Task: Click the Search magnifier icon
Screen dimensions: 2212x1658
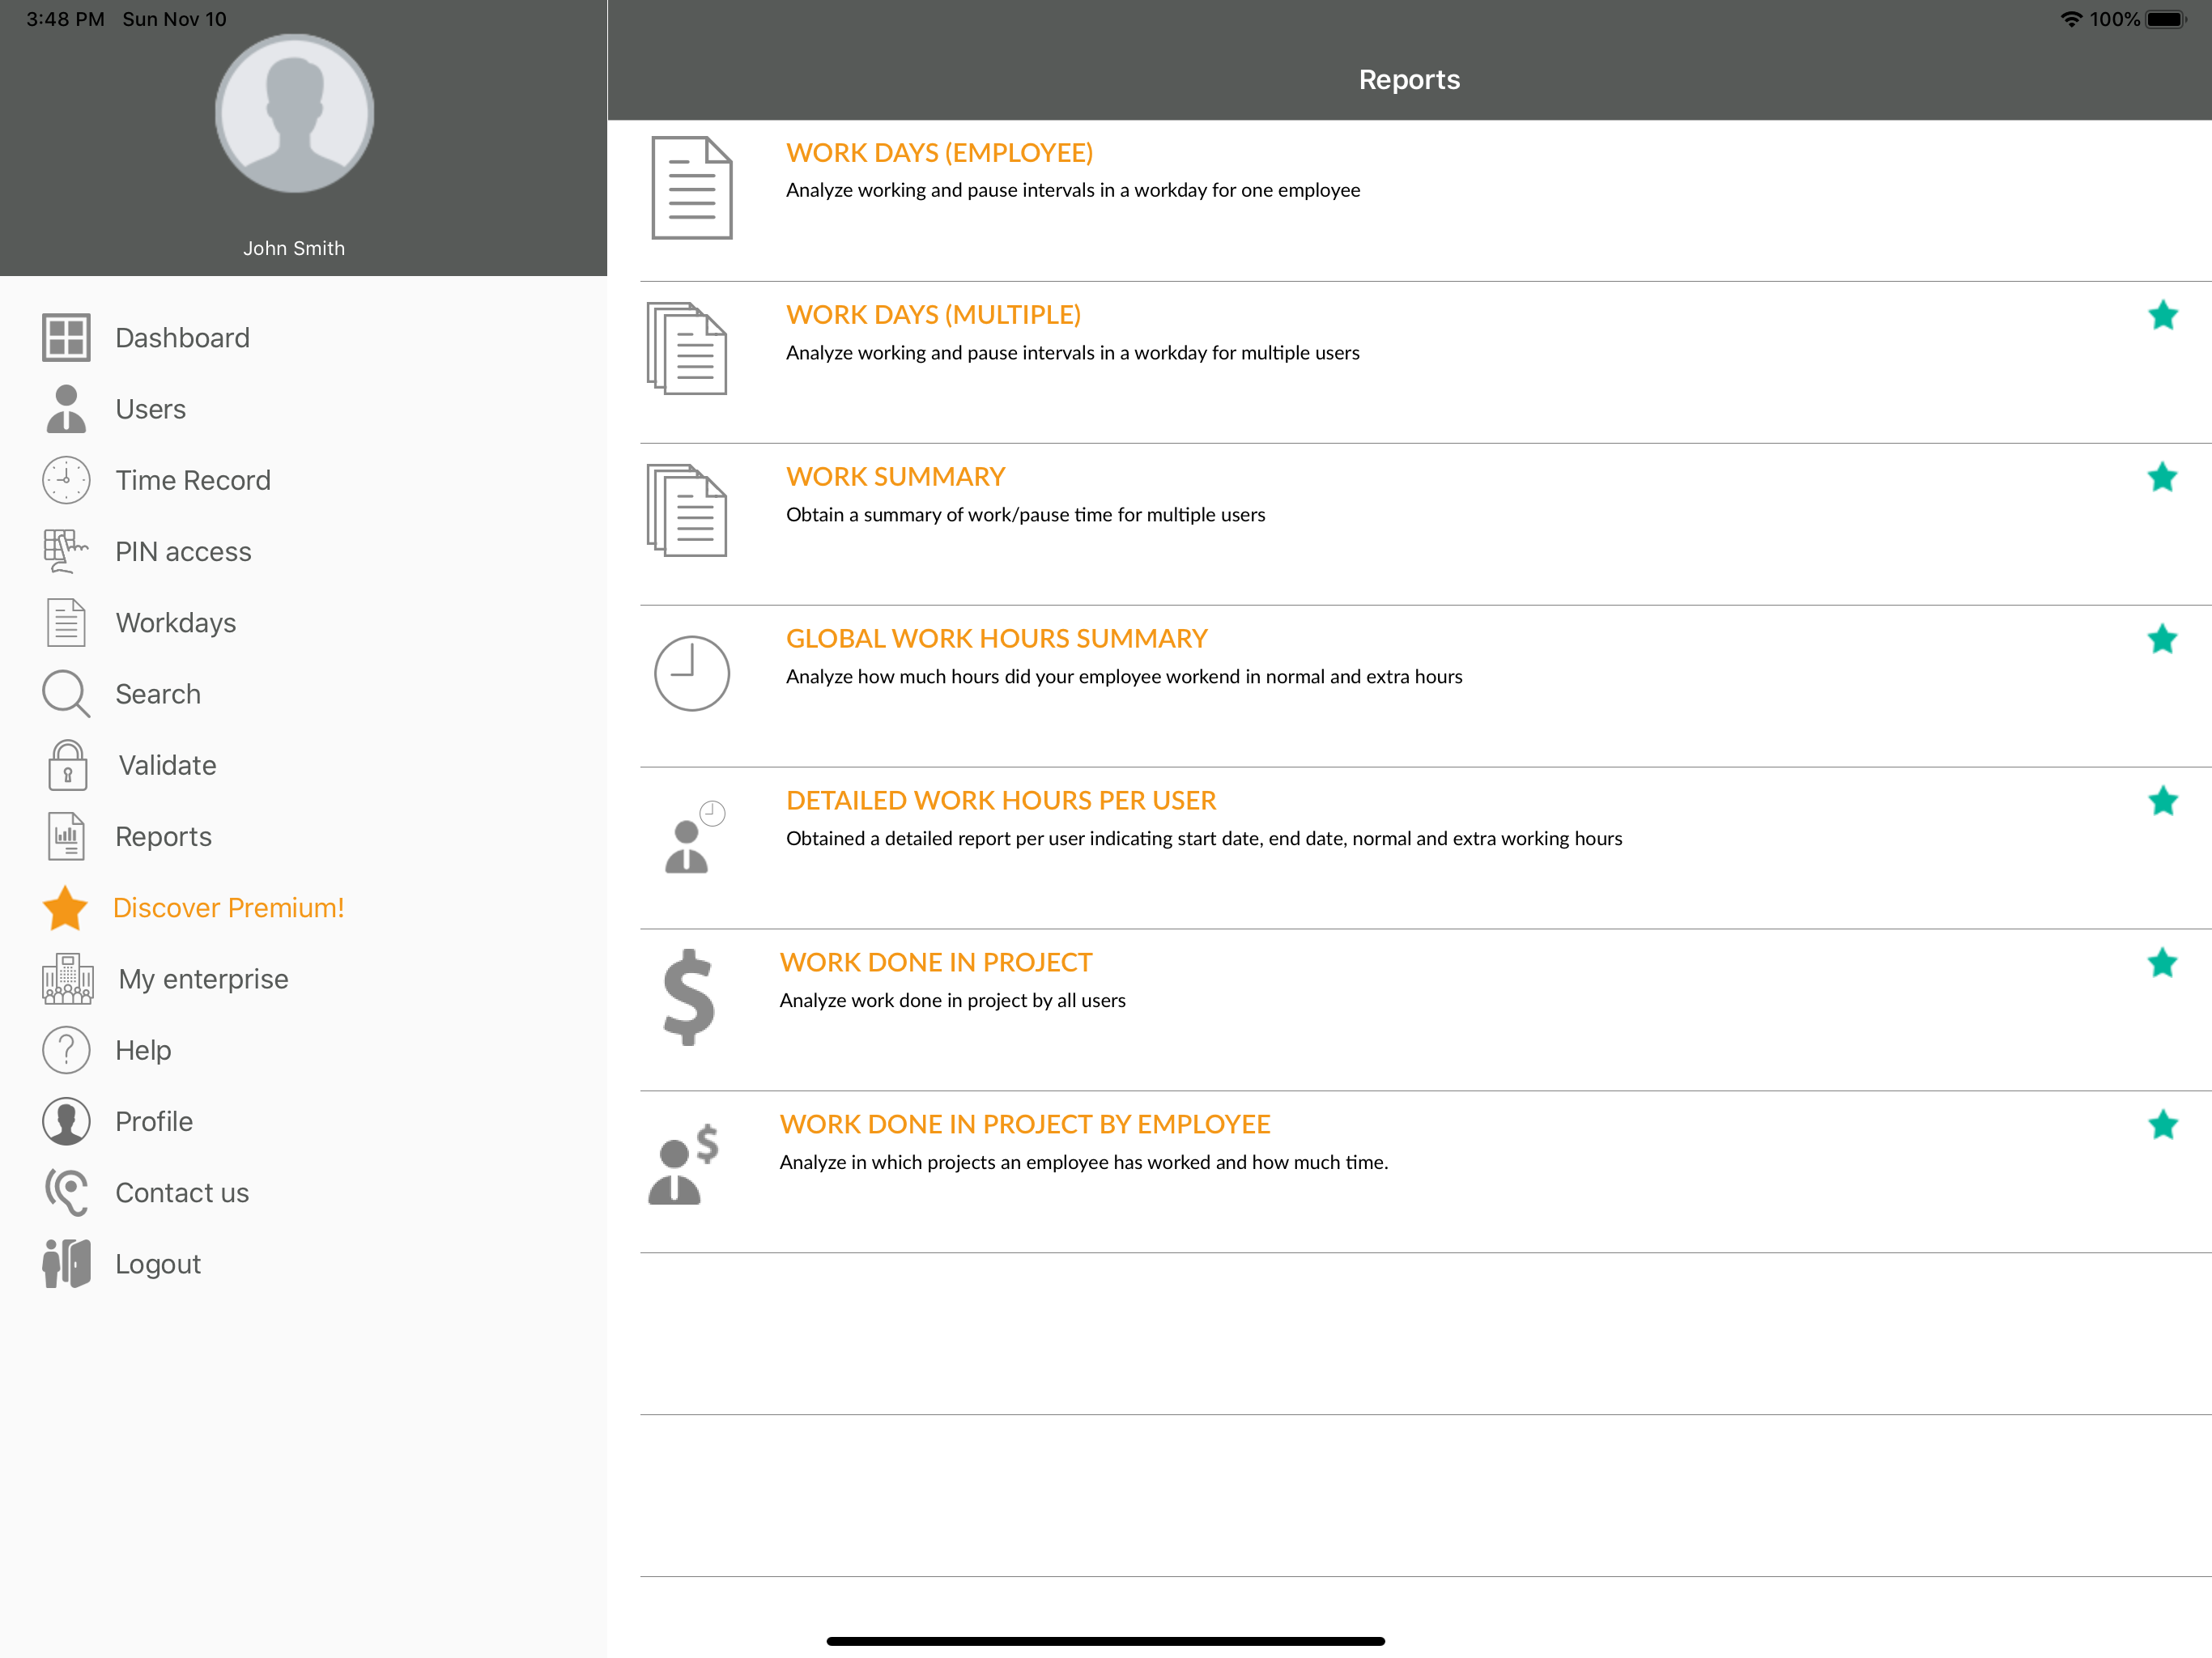Action: tap(66, 694)
